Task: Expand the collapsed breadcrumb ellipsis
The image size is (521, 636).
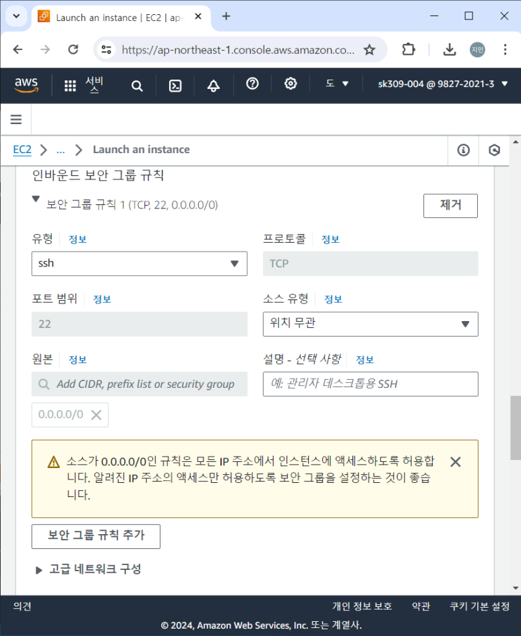Action: (61, 150)
